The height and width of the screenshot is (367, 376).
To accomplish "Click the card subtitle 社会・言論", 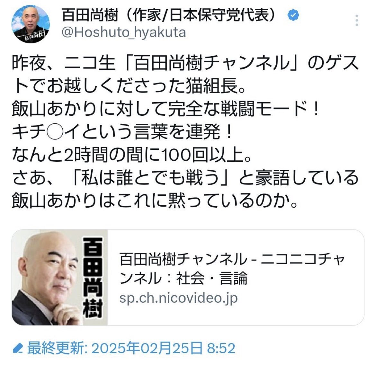I will pyautogui.click(x=212, y=279).
